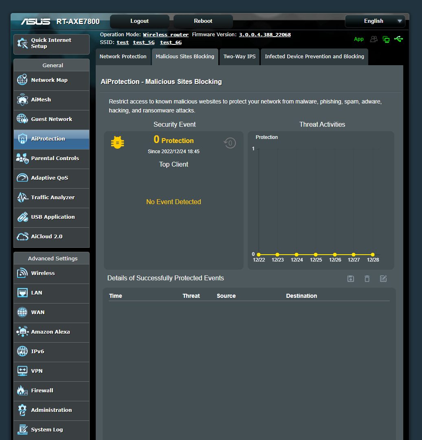The width and height of the screenshot is (422, 440).
Task: Open Quick Internet Setup
Action: [x=51, y=44]
